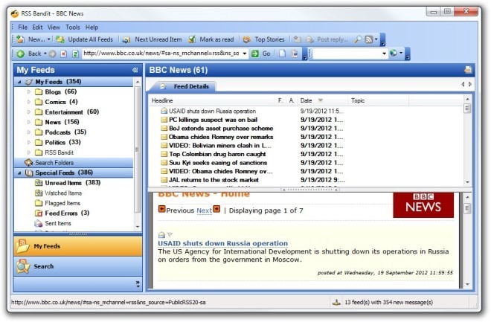Expand the Podcasts folder
The height and width of the screenshot is (322, 491).
pyautogui.click(x=29, y=132)
